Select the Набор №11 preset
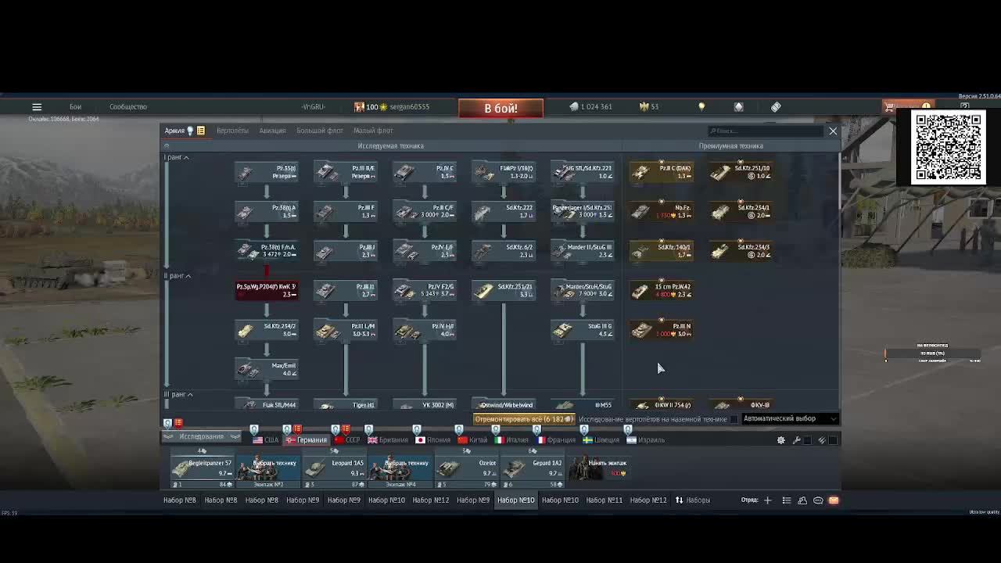1001x563 pixels. click(x=605, y=500)
